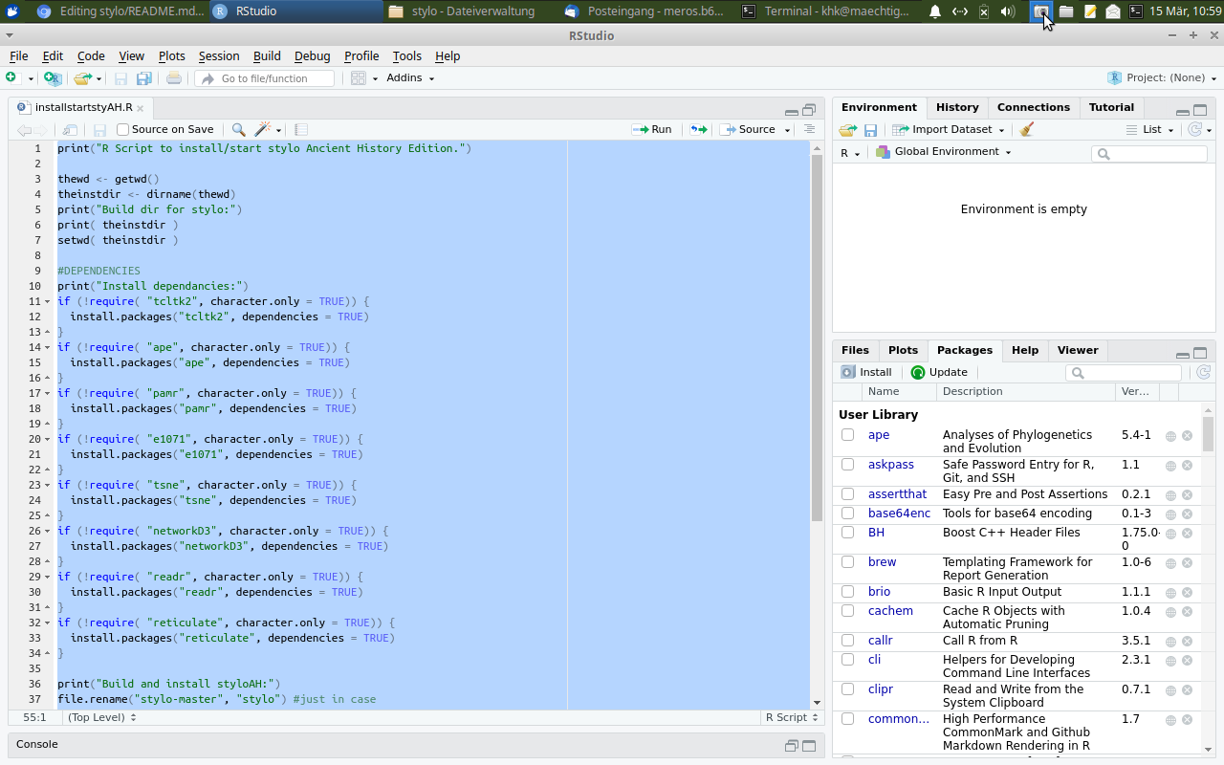Remove the brew package icon
The image size is (1224, 765).
[1187, 563]
